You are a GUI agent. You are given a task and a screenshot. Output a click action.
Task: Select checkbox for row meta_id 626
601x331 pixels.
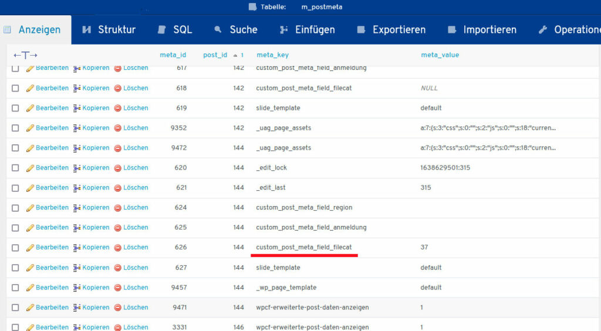click(x=15, y=248)
